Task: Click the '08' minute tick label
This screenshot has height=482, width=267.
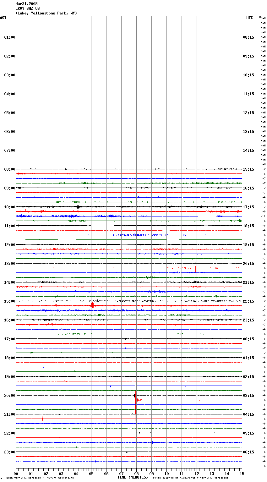Action: (x=136, y=474)
